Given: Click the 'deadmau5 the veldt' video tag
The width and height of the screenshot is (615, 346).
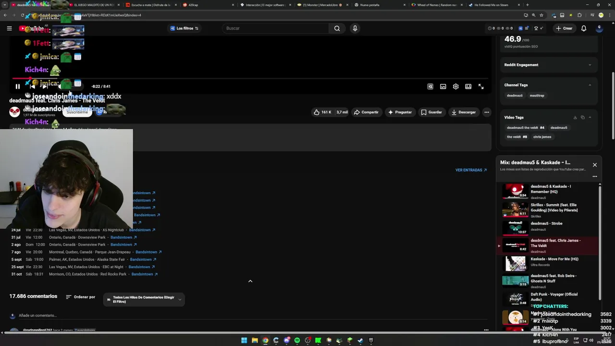Looking at the screenshot, I should (525, 128).
